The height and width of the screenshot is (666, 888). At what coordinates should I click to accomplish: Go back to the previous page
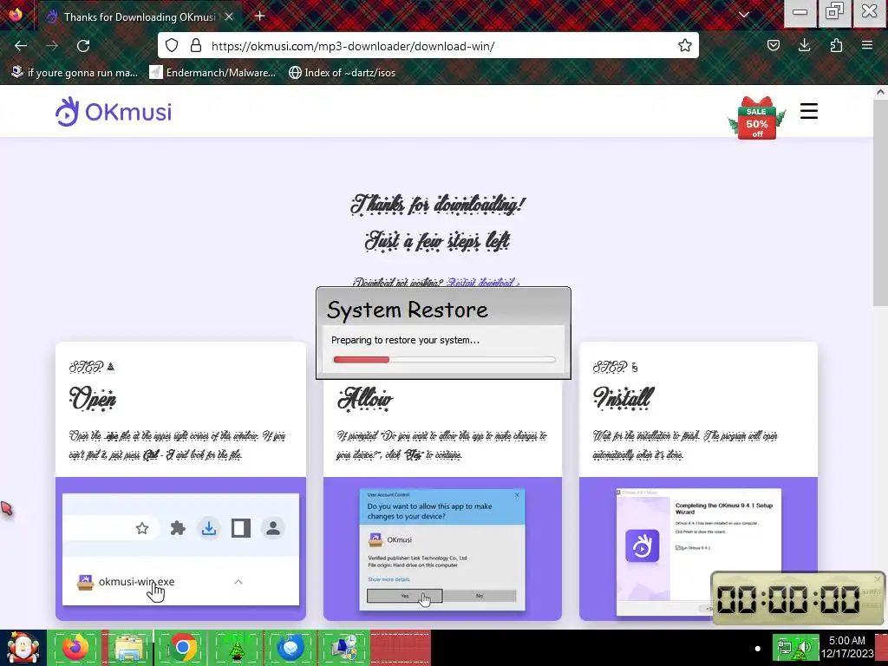21,46
